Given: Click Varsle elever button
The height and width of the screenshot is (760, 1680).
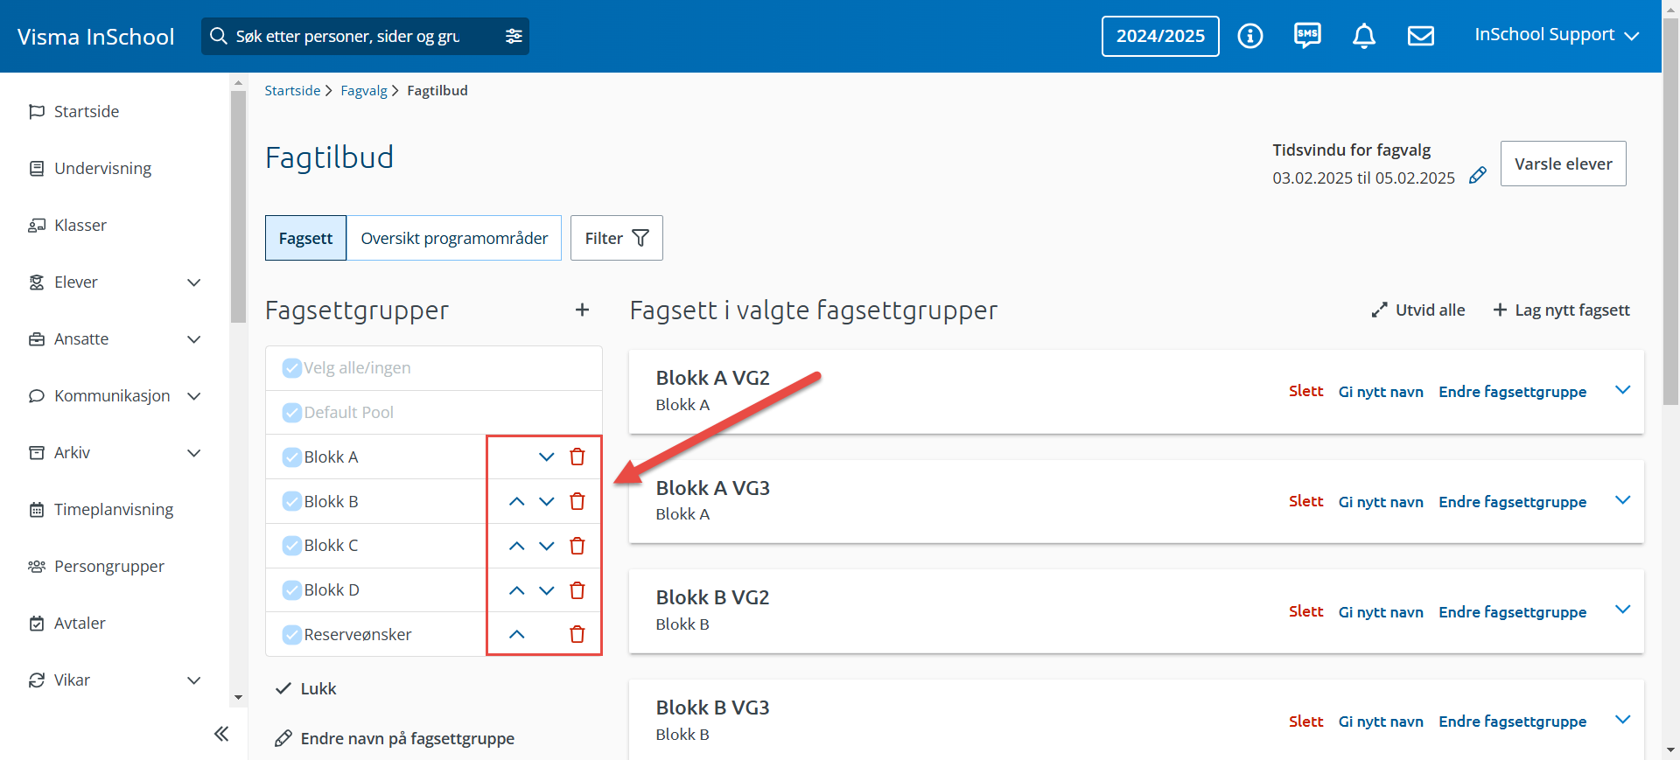Looking at the screenshot, I should click(1564, 164).
